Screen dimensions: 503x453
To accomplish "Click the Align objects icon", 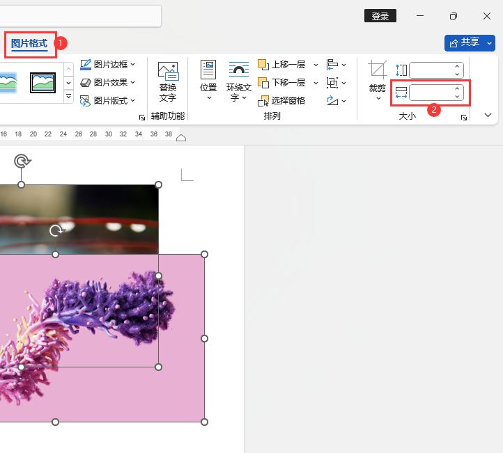I will [x=332, y=65].
